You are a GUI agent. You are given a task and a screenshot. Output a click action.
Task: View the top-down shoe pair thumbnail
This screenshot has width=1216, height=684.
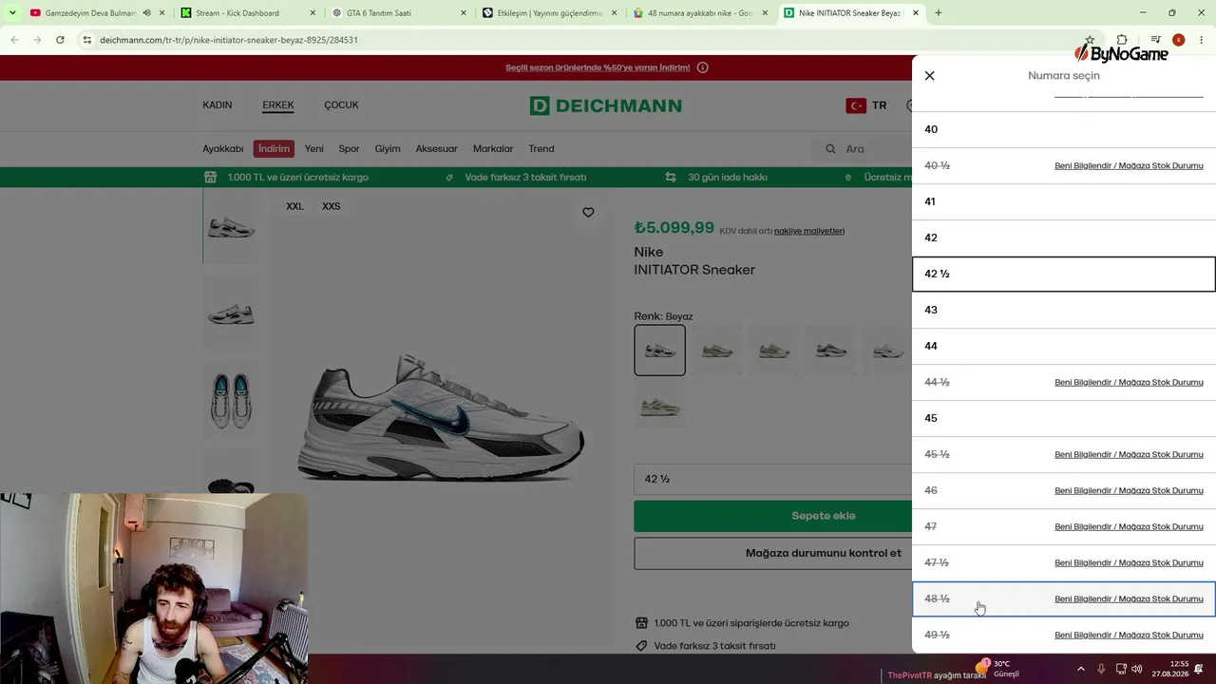tap(230, 398)
